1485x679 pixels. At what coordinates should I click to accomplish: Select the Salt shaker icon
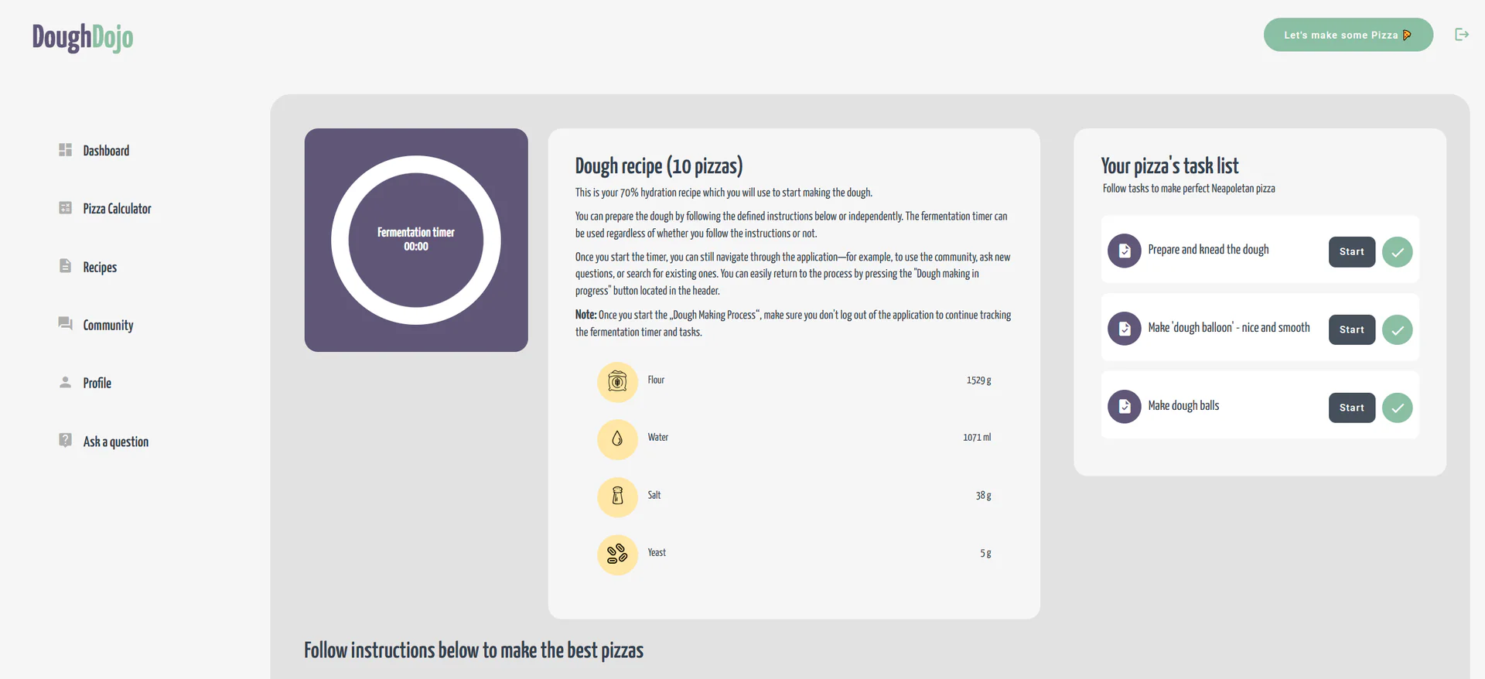point(616,496)
